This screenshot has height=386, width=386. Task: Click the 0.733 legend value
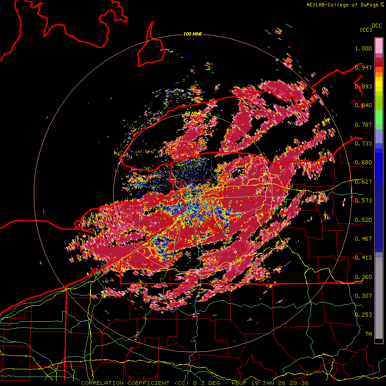pyautogui.click(x=363, y=144)
